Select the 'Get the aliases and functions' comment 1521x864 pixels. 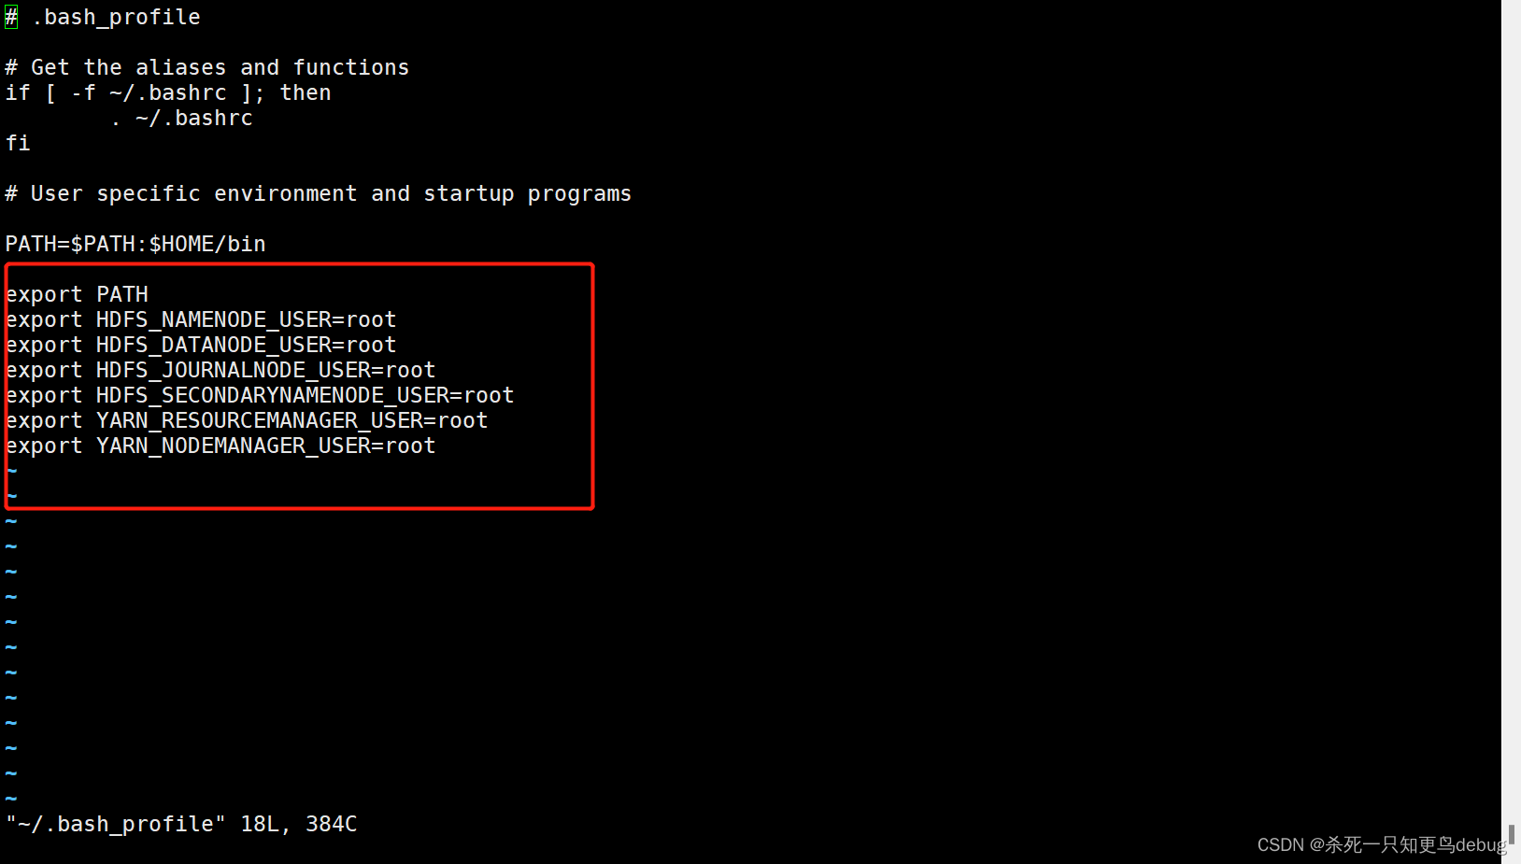point(206,67)
